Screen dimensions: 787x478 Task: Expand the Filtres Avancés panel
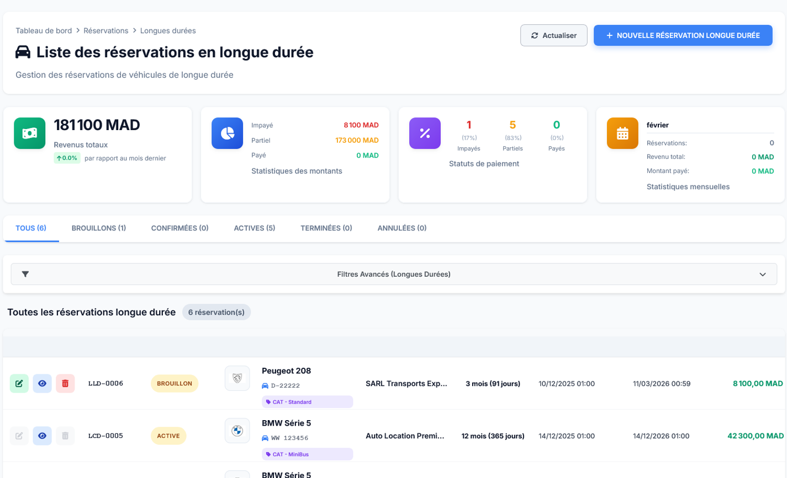pos(393,274)
